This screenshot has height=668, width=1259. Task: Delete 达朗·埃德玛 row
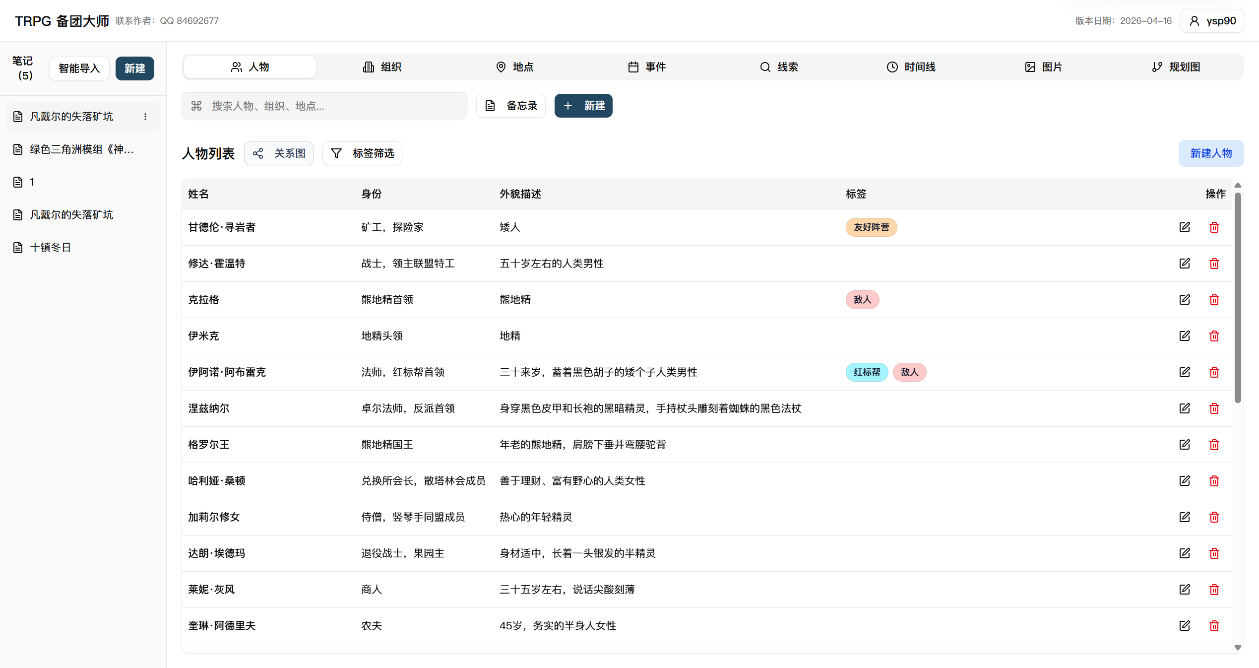click(x=1214, y=553)
